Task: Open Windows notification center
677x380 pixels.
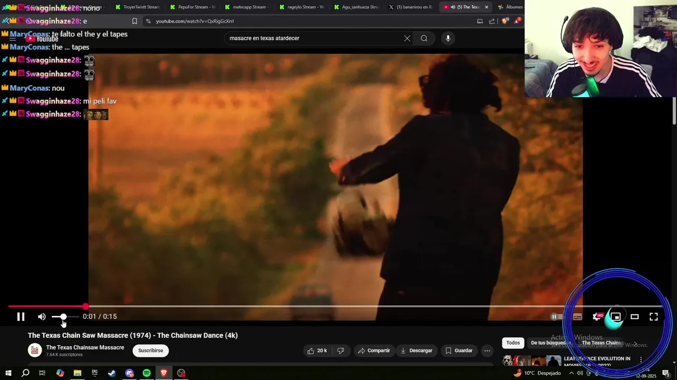Action: [666, 373]
